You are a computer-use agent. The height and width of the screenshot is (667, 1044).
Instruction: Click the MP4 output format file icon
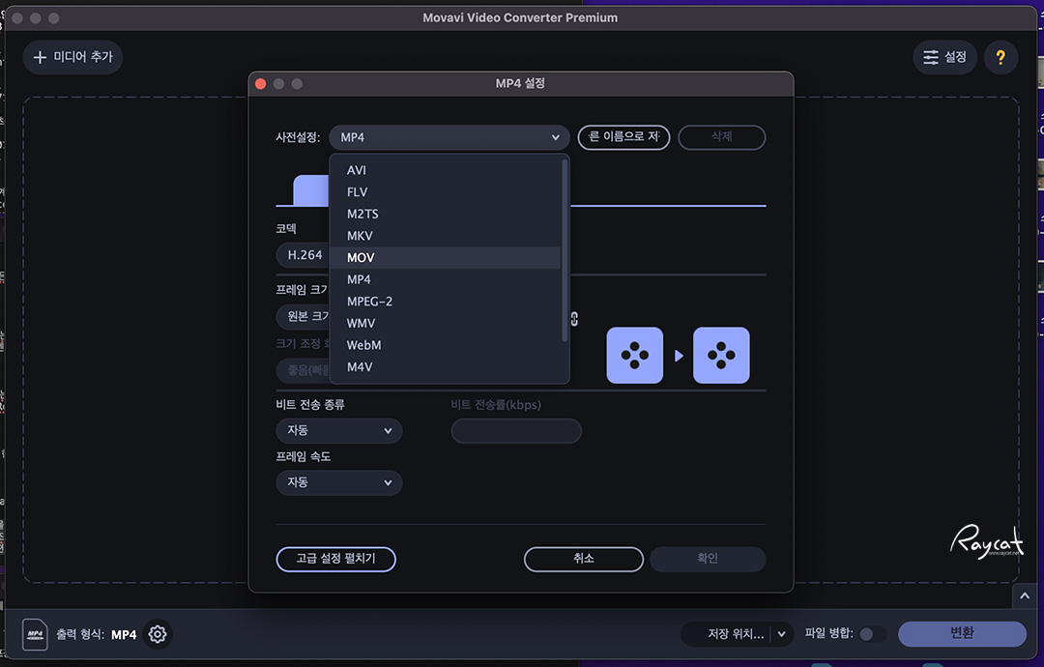pos(35,634)
